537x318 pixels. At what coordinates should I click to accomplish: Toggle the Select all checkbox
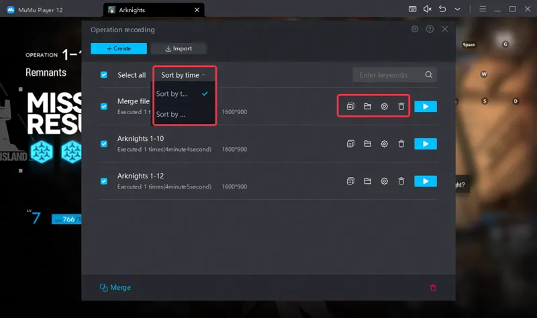point(104,75)
